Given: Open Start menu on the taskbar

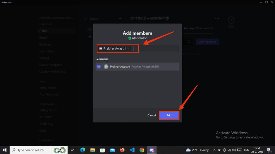Looking at the screenshot, I should tap(5, 150).
